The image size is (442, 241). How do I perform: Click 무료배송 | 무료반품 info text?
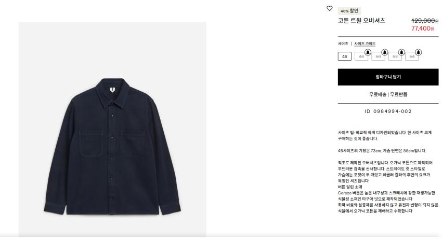[x=388, y=95]
